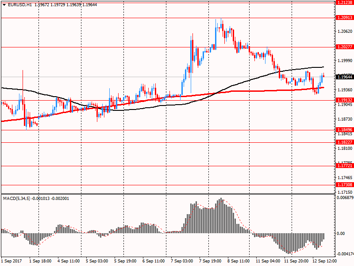Click the 1.19360 price scale value
The width and height of the screenshot is (354, 266).
click(x=345, y=90)
